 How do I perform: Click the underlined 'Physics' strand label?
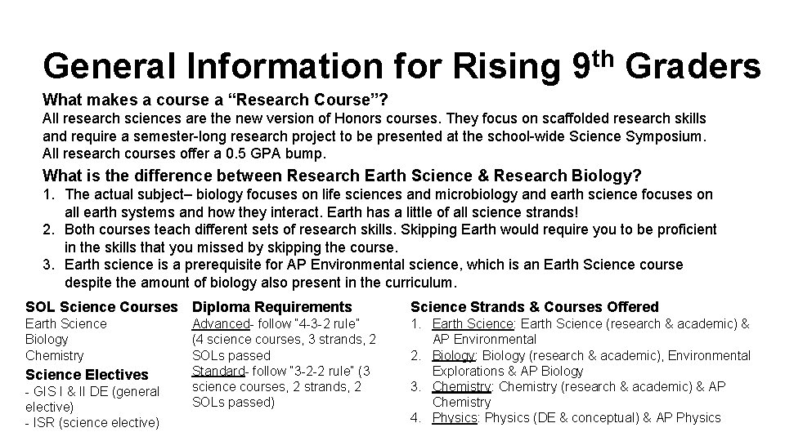point(455,417)
